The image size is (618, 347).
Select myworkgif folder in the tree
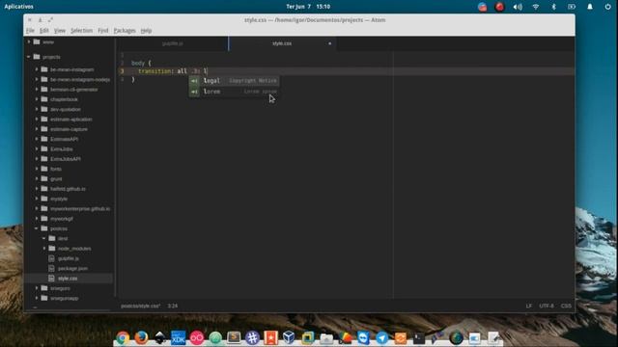[x=62, y=219]
